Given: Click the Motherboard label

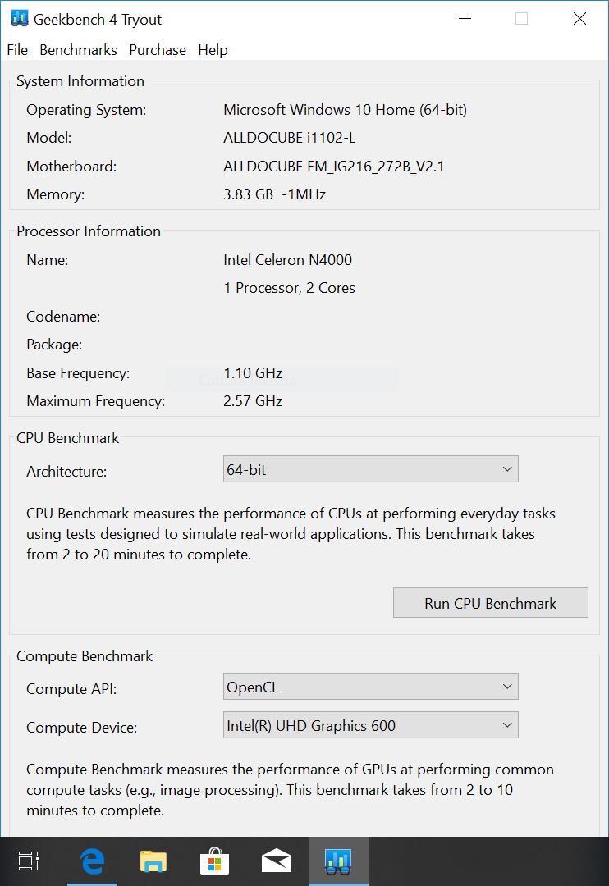Looking at the screenshot, I should pos(71,166).
